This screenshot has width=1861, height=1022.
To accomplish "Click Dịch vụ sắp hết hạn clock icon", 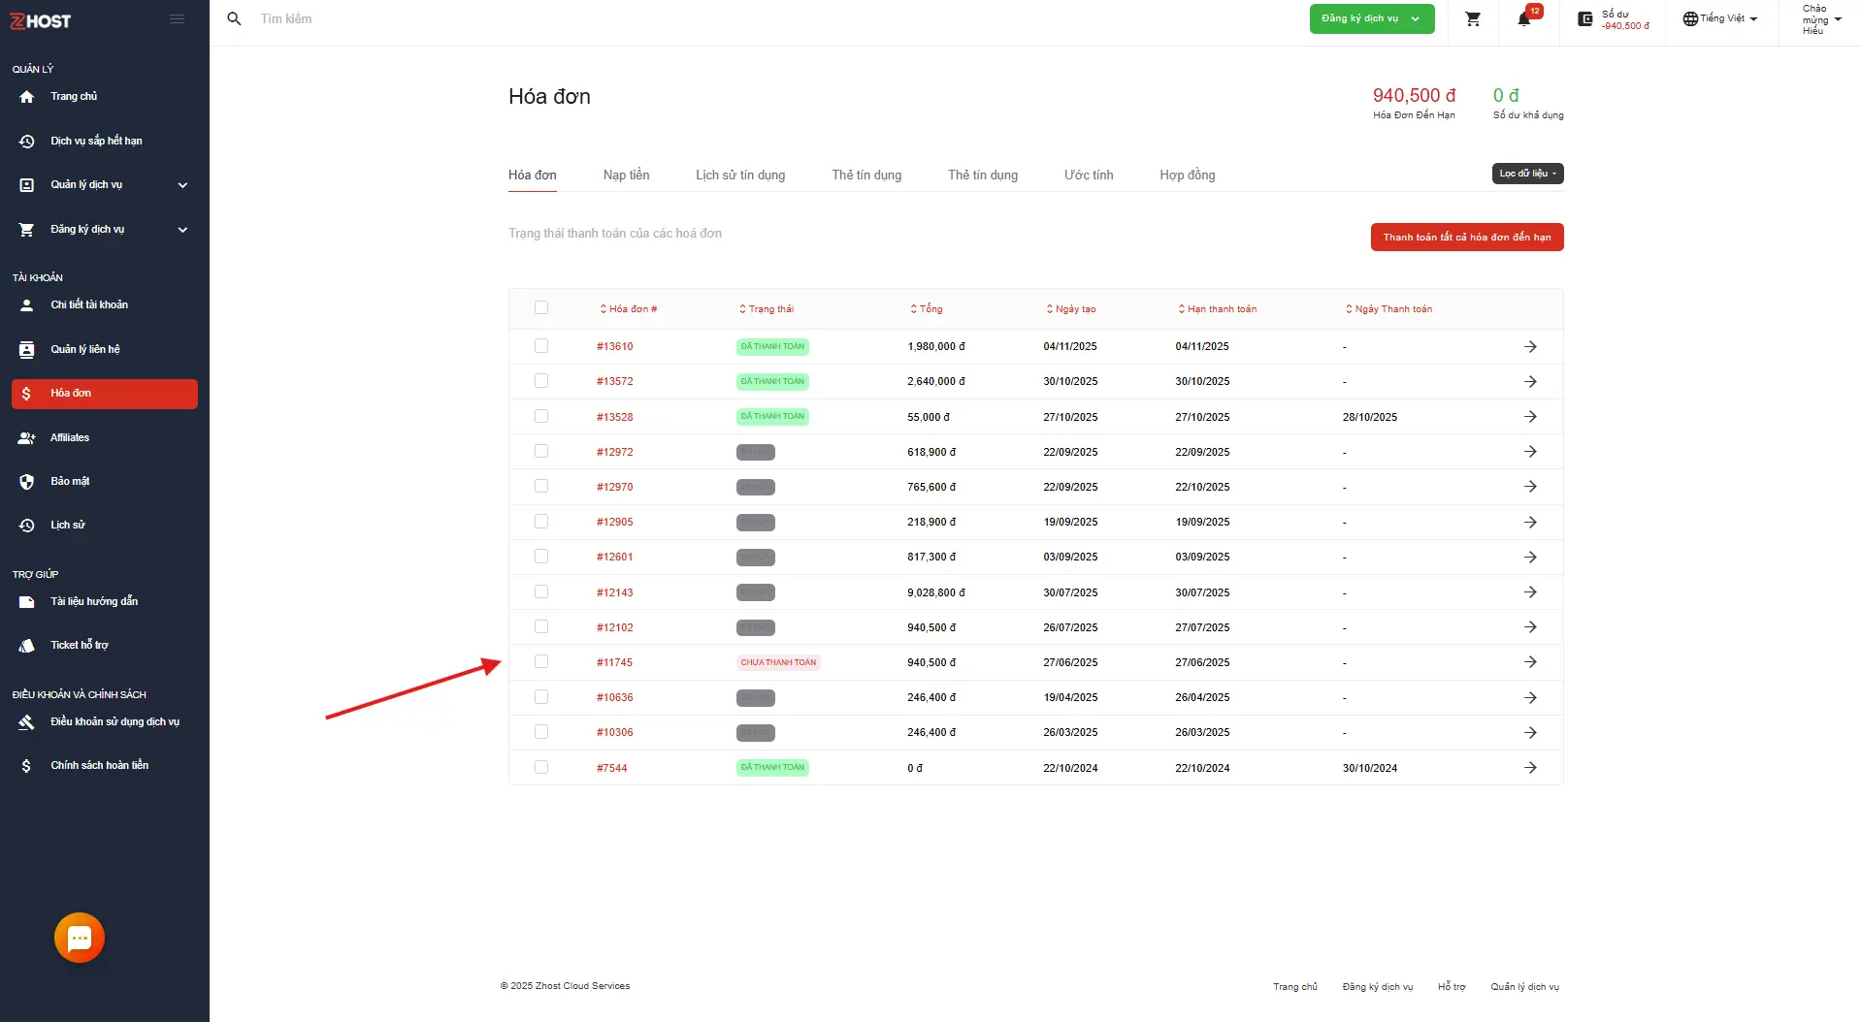I will coord(27,142).
